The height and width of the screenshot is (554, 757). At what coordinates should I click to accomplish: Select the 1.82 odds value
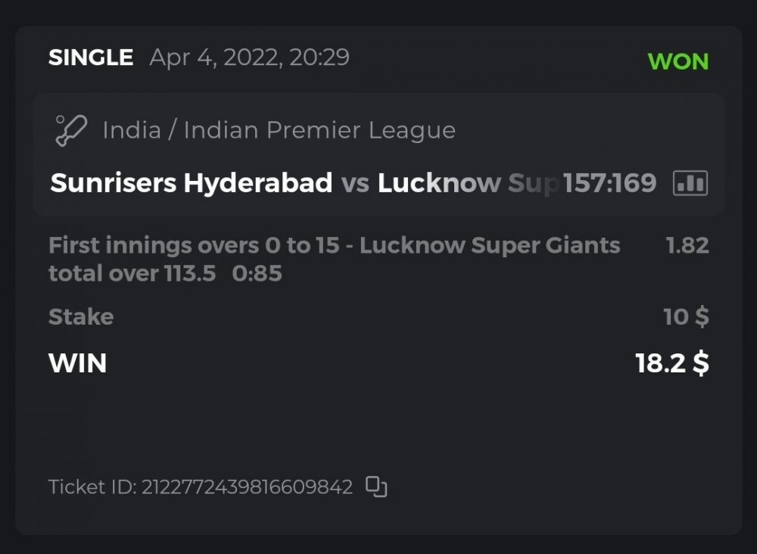(x=687, y=245)
